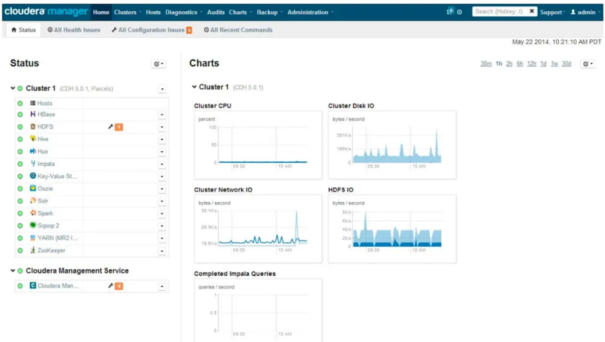Click the Sqoop 2 service link
This screenshot has height=342, width=605.
click(x=48, y=226)
